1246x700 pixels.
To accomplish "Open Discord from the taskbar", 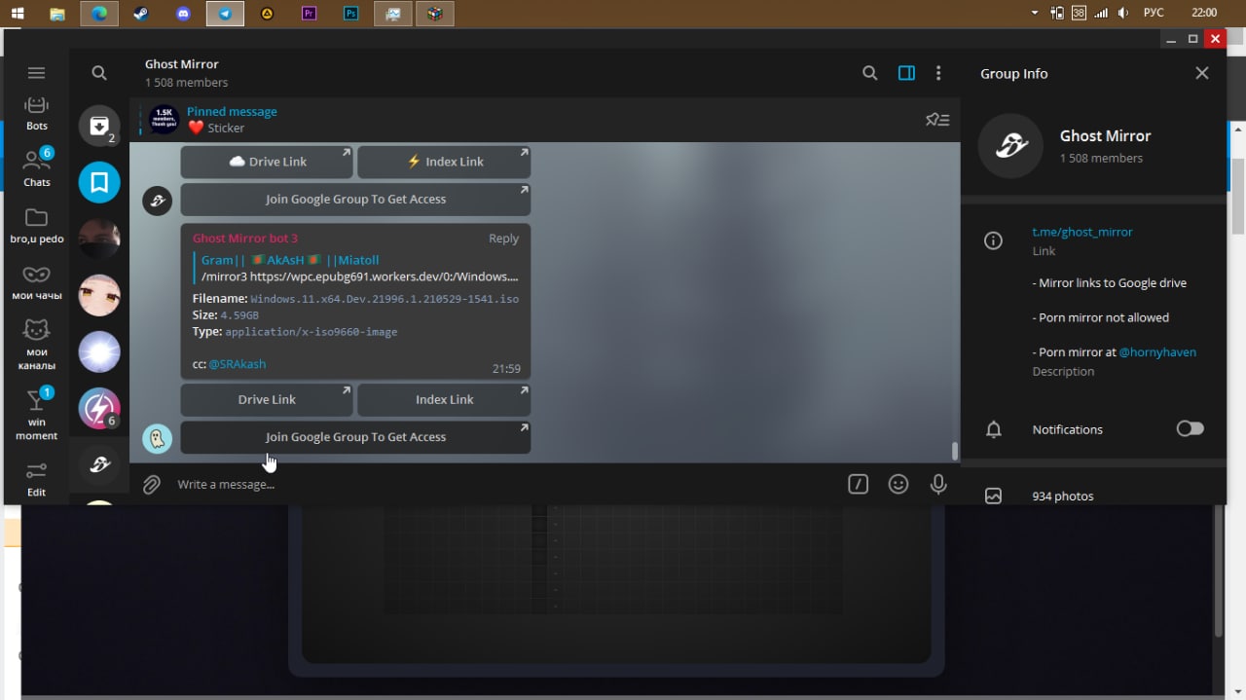I will pyautogui.click(x=183, y=14).
